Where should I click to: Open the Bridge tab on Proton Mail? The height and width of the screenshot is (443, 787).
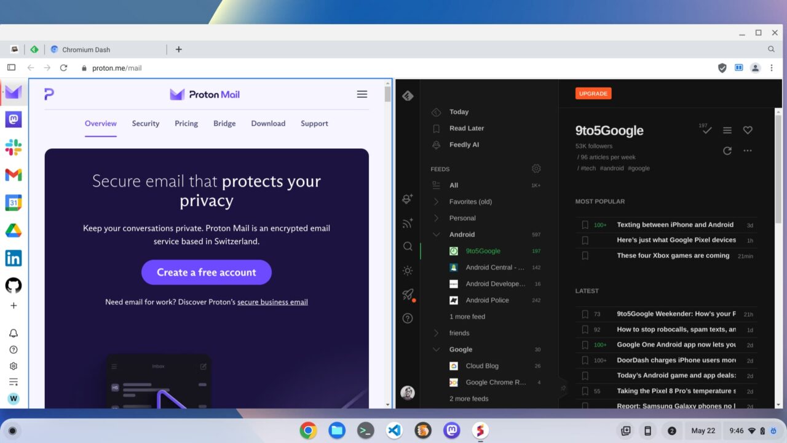click(x=224, y=124)
